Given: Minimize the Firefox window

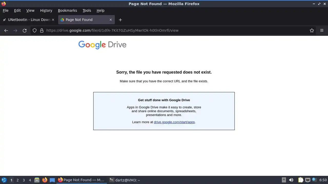Looking at the screenshot, I should pos(314,4).
